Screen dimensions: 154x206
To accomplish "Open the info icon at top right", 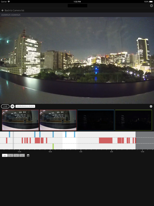I will (x=151, y=6).
